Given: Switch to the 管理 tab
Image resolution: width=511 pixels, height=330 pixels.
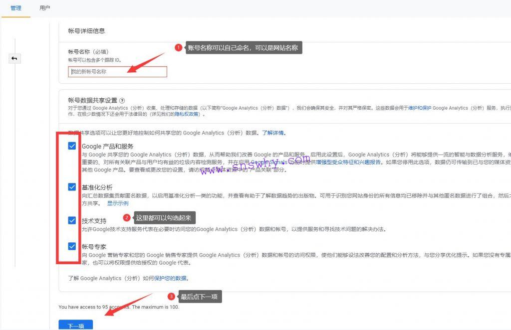Looking at the screenshot, I should (15, 8).
